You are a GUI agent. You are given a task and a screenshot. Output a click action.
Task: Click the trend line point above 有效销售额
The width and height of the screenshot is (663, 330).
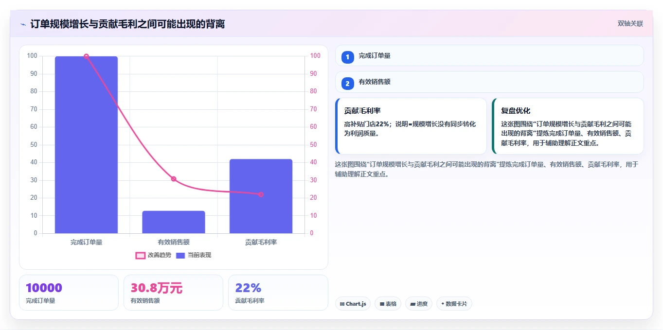tap(174, 179)
